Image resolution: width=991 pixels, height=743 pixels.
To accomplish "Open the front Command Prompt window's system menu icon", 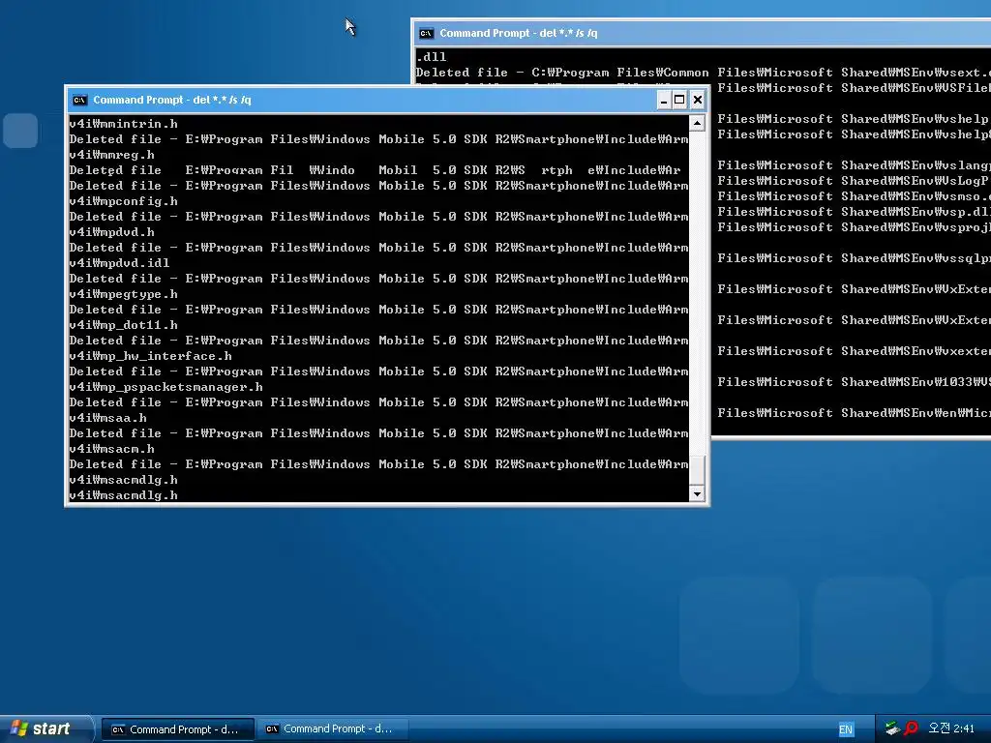I will coord(79,100).
